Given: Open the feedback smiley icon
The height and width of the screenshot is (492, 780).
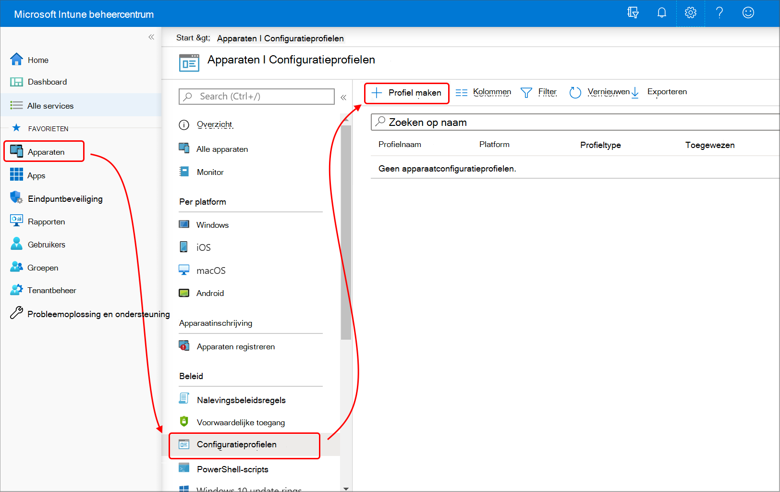Looking at the screenshot, I should click(x=748, y=13).
